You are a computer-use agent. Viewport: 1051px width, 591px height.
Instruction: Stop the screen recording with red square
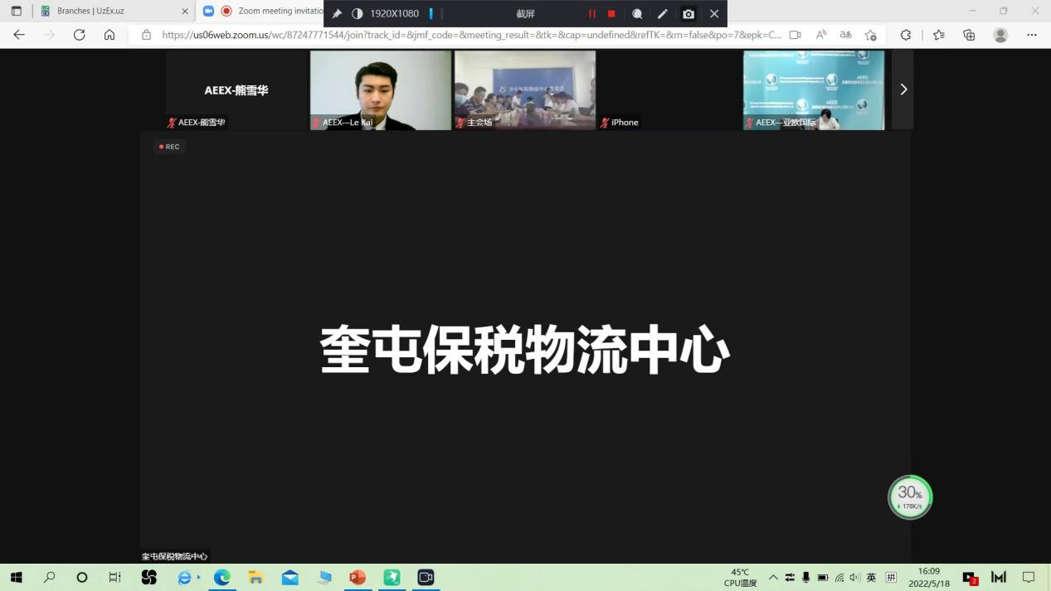611,14
